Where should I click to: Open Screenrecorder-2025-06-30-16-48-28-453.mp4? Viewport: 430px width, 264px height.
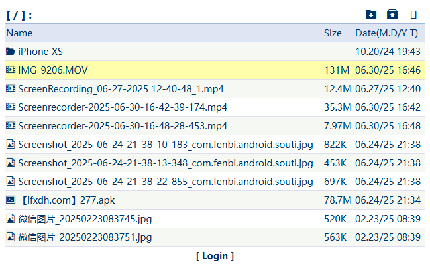coord(123,126)
